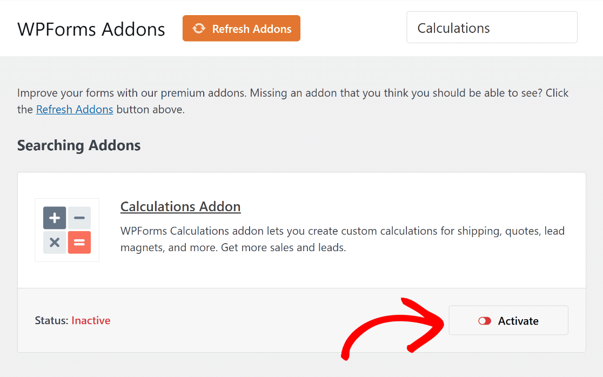Viewport: 603px width, 377px height.
Task: Click the plus tile in the calculator icon
Action: pos(55,218)
